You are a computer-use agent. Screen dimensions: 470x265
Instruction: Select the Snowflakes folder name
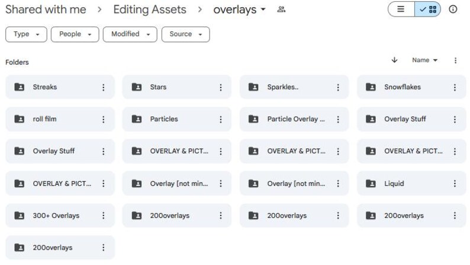coord(403,87)
